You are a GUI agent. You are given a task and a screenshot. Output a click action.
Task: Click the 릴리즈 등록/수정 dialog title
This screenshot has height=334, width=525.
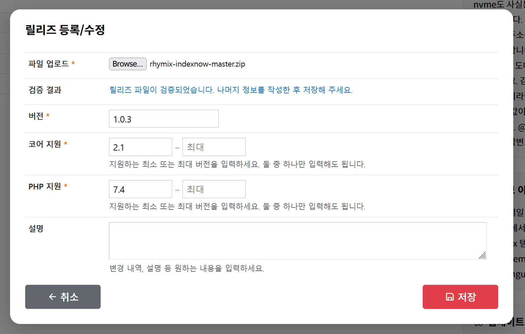65,30
